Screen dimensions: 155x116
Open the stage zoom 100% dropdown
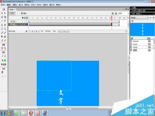tap(128, 14)
